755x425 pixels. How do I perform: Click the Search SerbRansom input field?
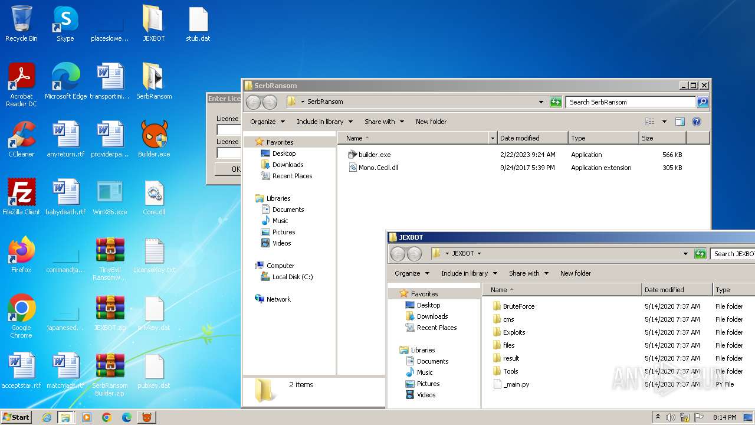(631, 102)
